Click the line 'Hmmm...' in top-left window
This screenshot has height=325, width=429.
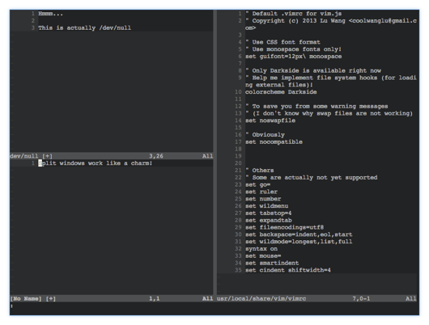tap(51, 14)
